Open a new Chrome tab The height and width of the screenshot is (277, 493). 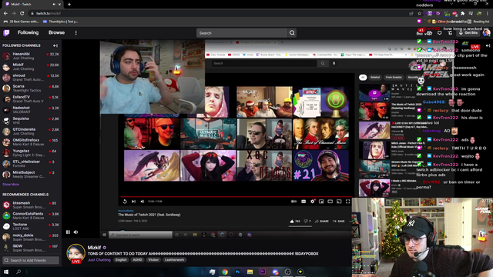[69, 5]
